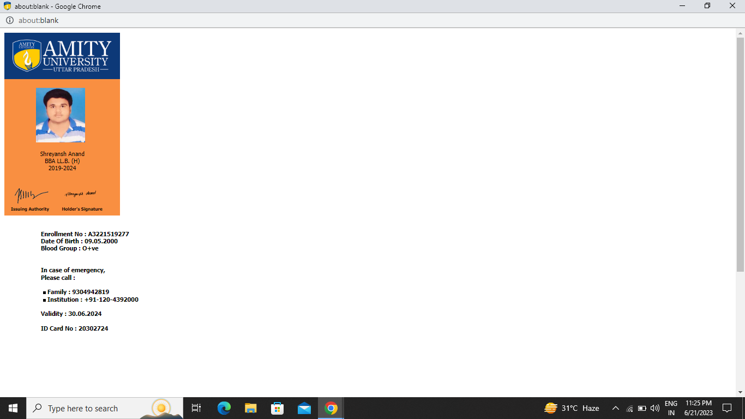The image size is (745, 419).
Task: Open Task View from the taskbar
Action: 196,408
